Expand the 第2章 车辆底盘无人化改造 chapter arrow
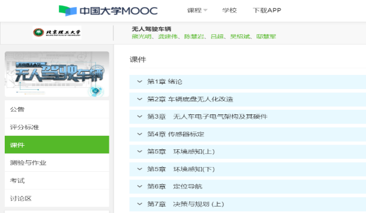 tap(140, 99)
